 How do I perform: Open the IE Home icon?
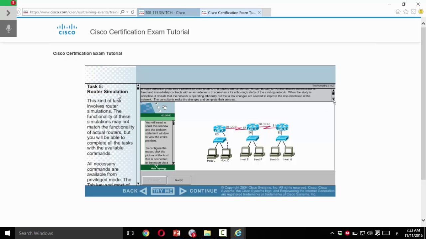pyautogui.click(x=398, y=12)
